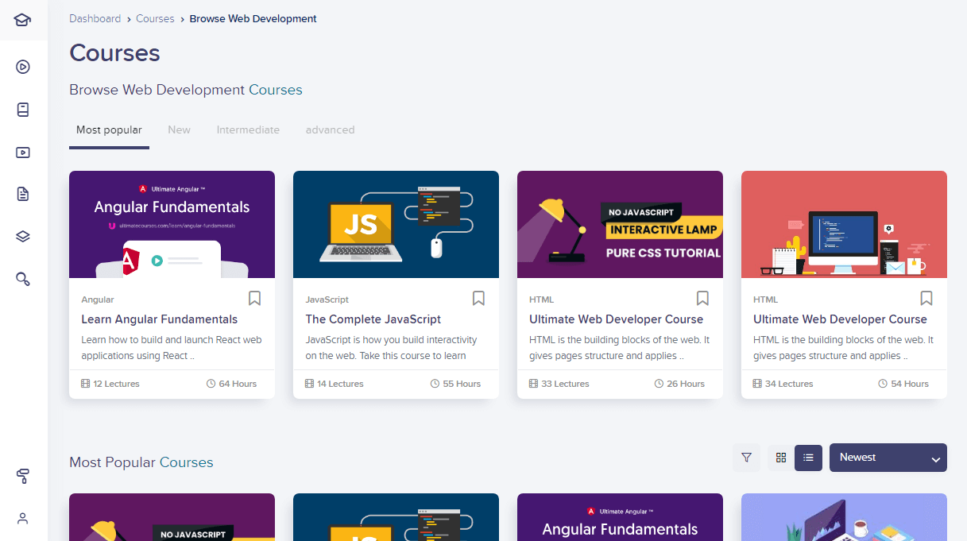Click the search magnifier sidebar icon
Screen dimensions: 967x541
pos(23,279)
